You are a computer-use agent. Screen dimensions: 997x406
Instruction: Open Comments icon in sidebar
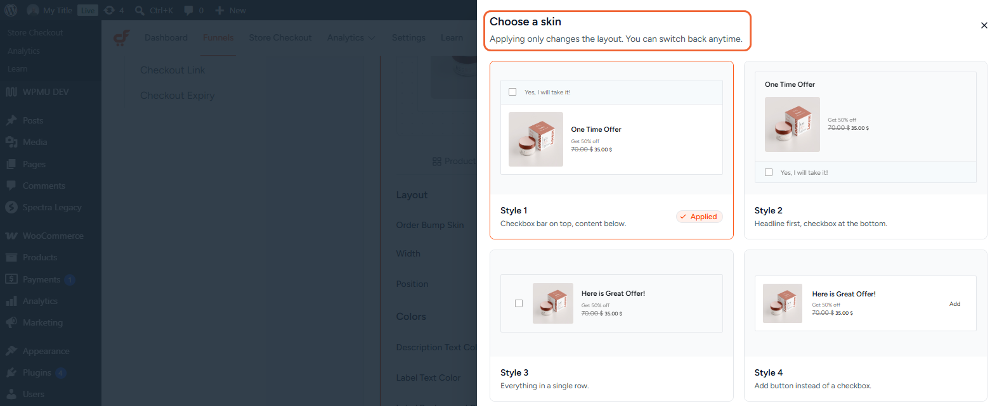click(11, 186)
